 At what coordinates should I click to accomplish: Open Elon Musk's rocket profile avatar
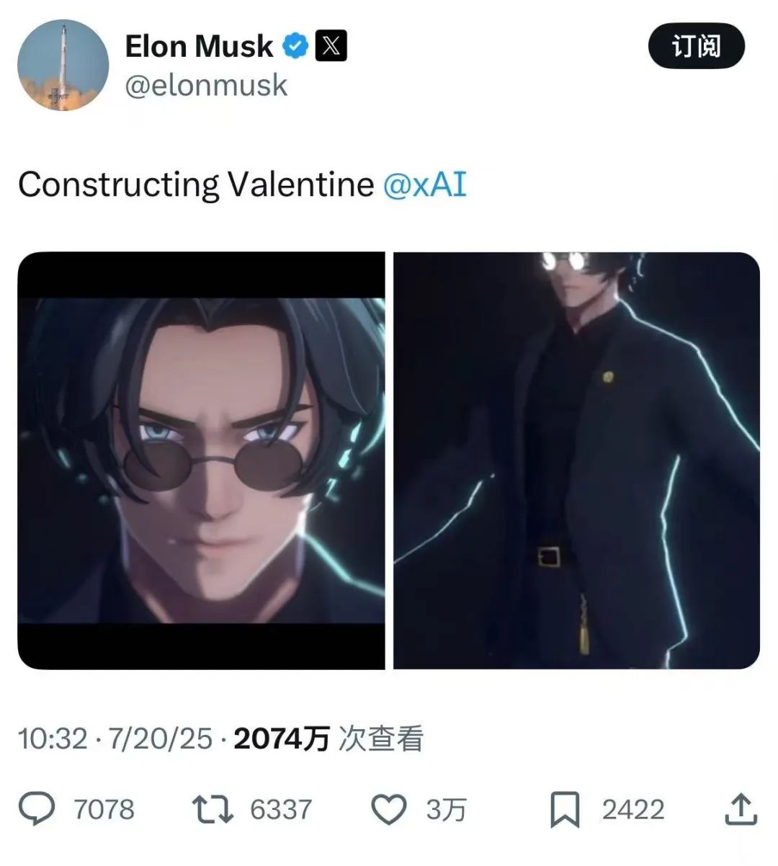click(x=63, y=65)
